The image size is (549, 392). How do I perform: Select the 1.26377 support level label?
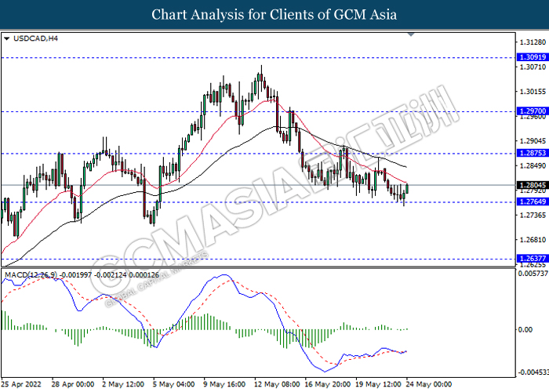[x=533, y=259]
